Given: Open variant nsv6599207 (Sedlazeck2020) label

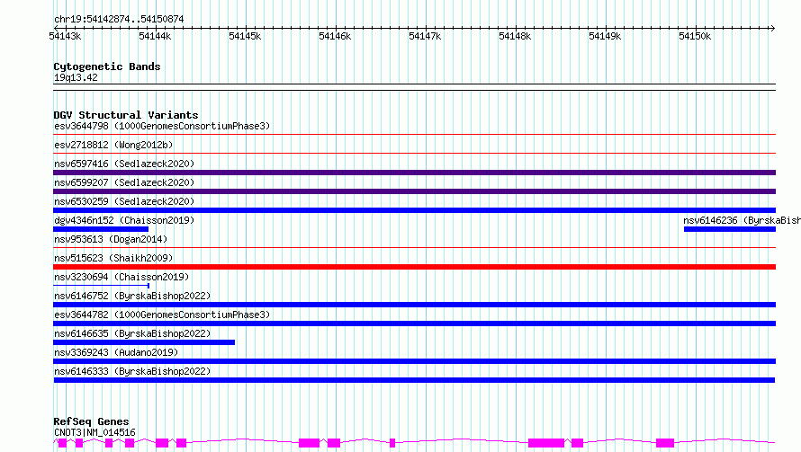Looking at the screenshot, I should point(124,182).
